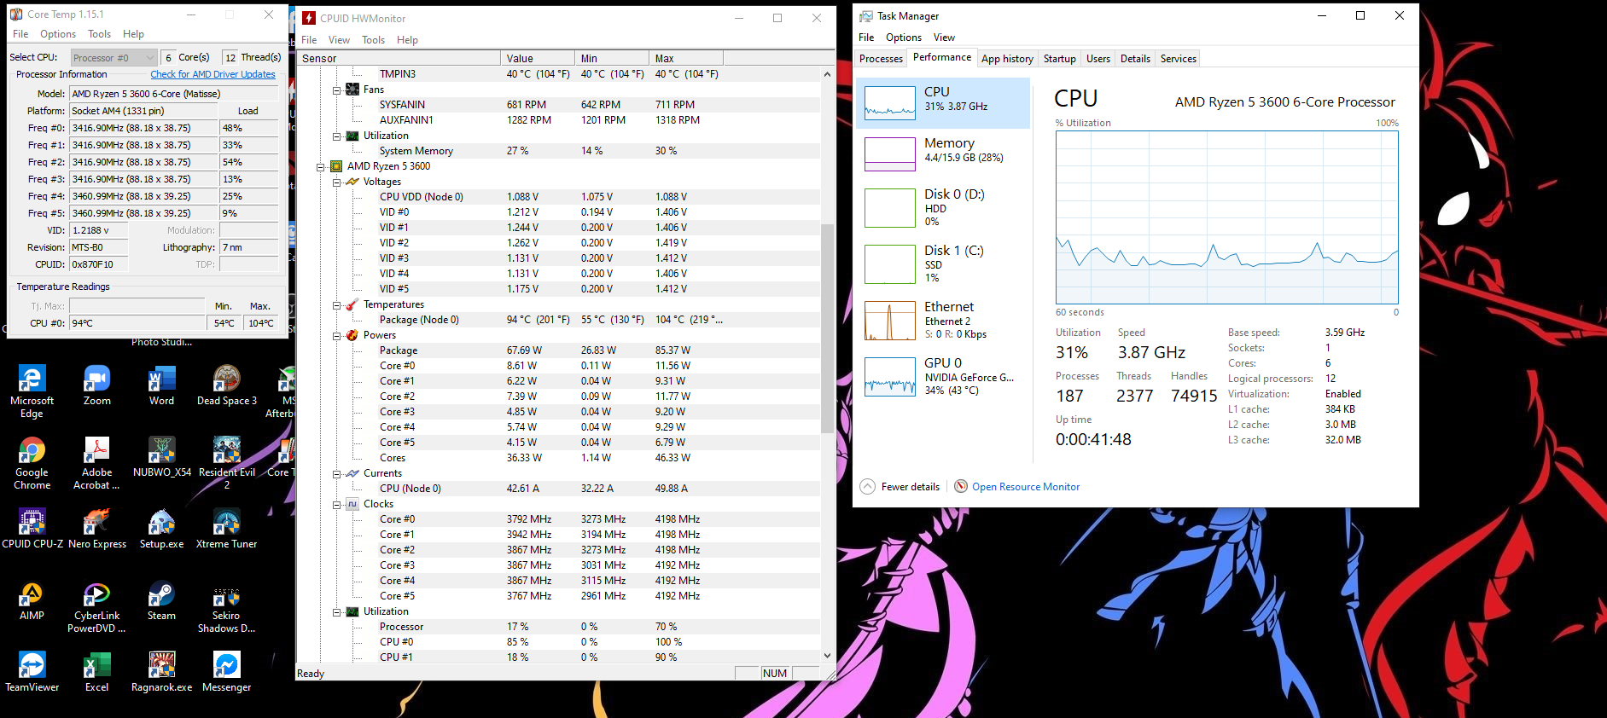Switch to the Services tab in Task Manager
Image resolution: width=1607 pixels, height=718 pixels.
(x=1178, y=59)
